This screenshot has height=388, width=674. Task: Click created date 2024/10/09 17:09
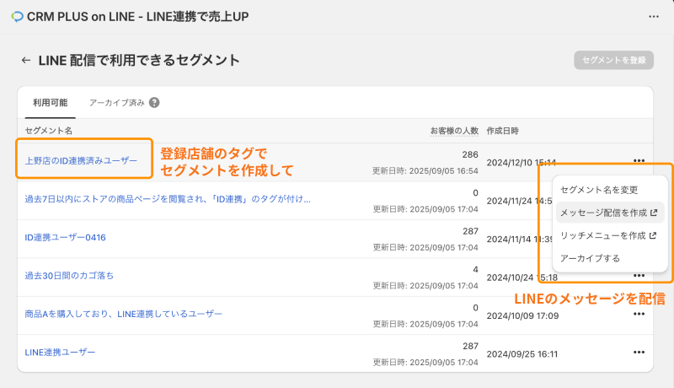pos(522,315)
